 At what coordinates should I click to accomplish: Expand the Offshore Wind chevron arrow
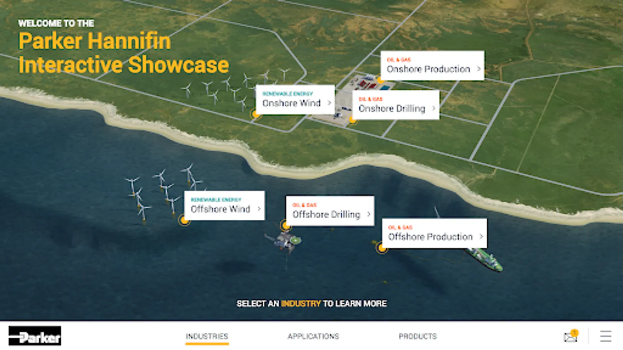pyautogui.click(x=259, y=209)
